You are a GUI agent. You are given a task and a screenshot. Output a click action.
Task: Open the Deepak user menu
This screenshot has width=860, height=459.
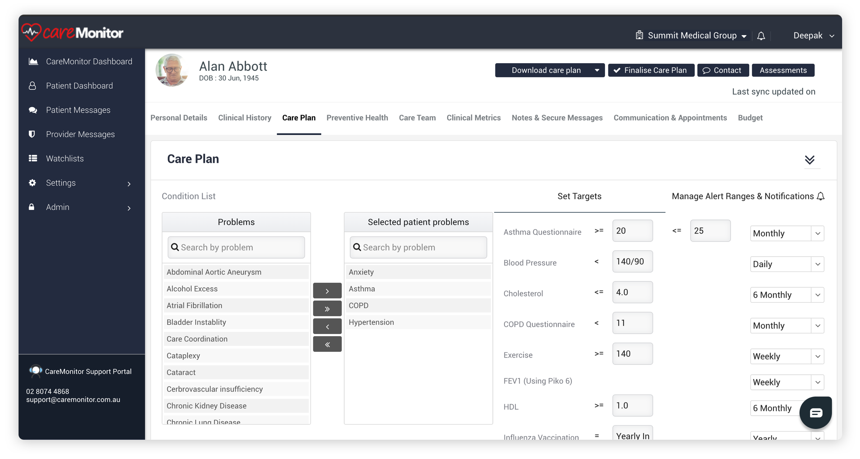coord(814,35)
